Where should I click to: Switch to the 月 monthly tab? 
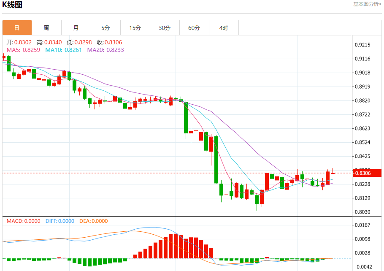click(76, 28)
